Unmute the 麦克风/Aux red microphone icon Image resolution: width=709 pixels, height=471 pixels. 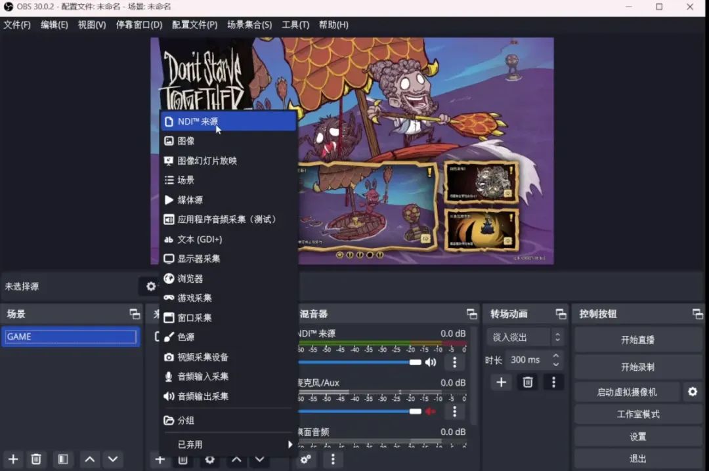(x=432, y=411)
